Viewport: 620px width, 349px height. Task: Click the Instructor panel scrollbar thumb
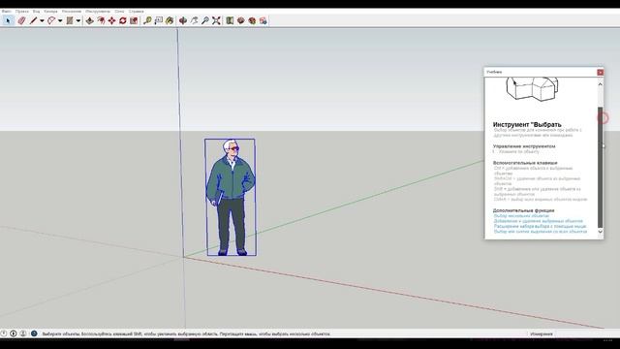click(600, 167)
